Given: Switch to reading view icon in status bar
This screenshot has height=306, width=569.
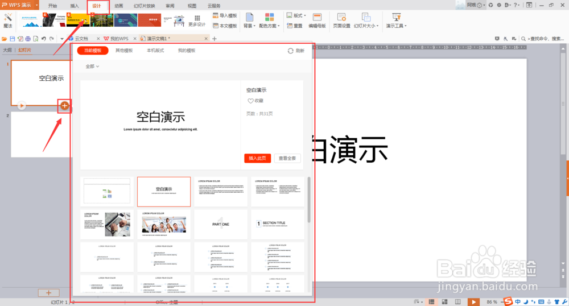Looking at the screenshot, I should click(x=458, y=301).
